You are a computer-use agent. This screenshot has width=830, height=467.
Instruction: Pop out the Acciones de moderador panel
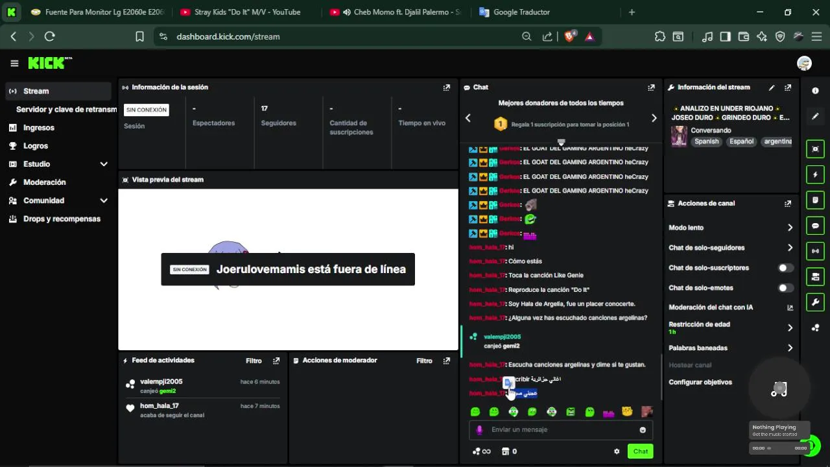(446, 361)
